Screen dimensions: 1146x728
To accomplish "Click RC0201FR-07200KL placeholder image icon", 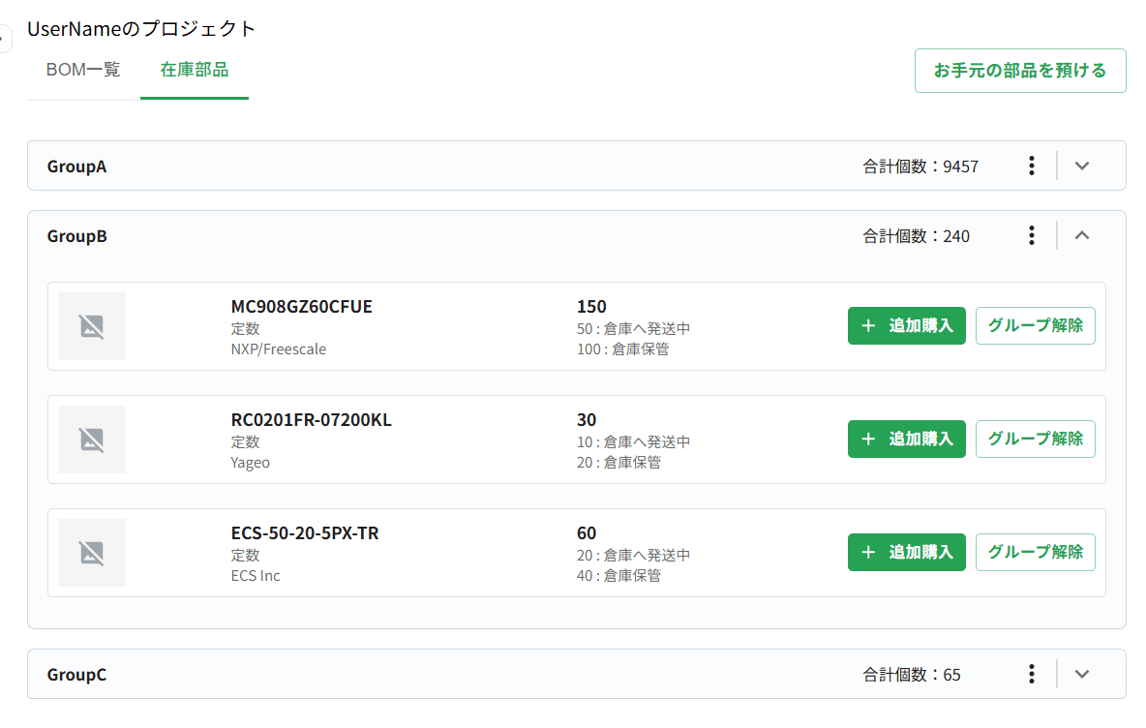I will pyautogui.click(x=92, y=440).
